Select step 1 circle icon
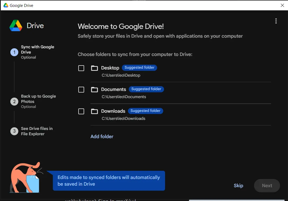 [x=14, y=52]
